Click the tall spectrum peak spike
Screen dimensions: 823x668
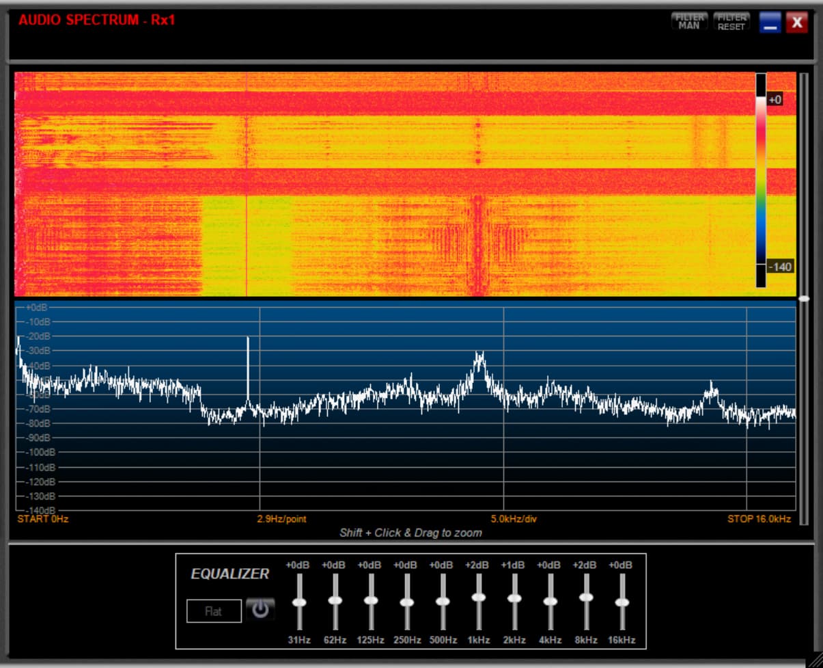[248, 362]
